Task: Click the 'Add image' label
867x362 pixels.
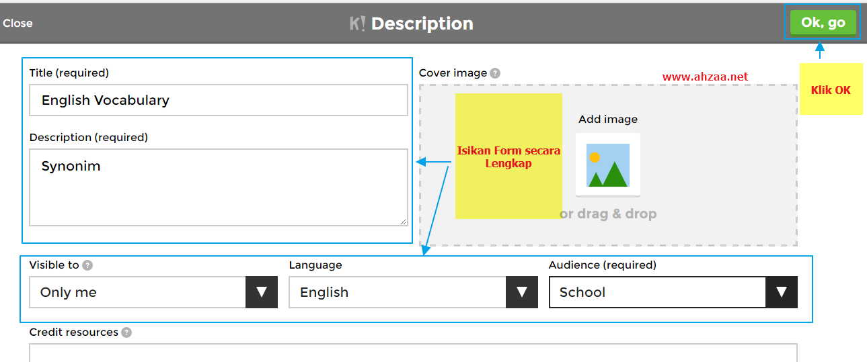Action: 608,120
